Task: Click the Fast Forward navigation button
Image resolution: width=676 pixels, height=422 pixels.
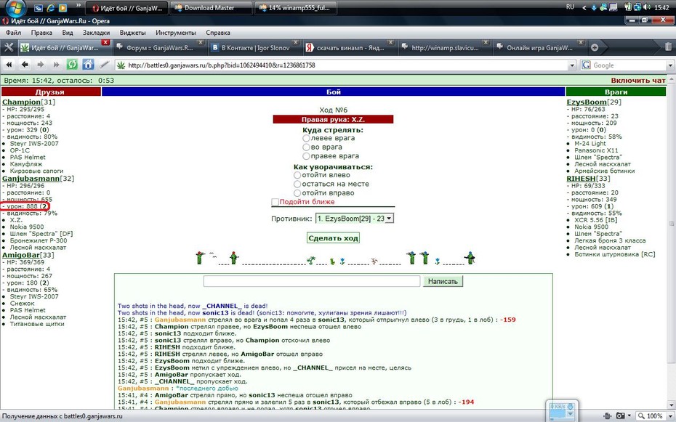Action: tap(57, 65)
